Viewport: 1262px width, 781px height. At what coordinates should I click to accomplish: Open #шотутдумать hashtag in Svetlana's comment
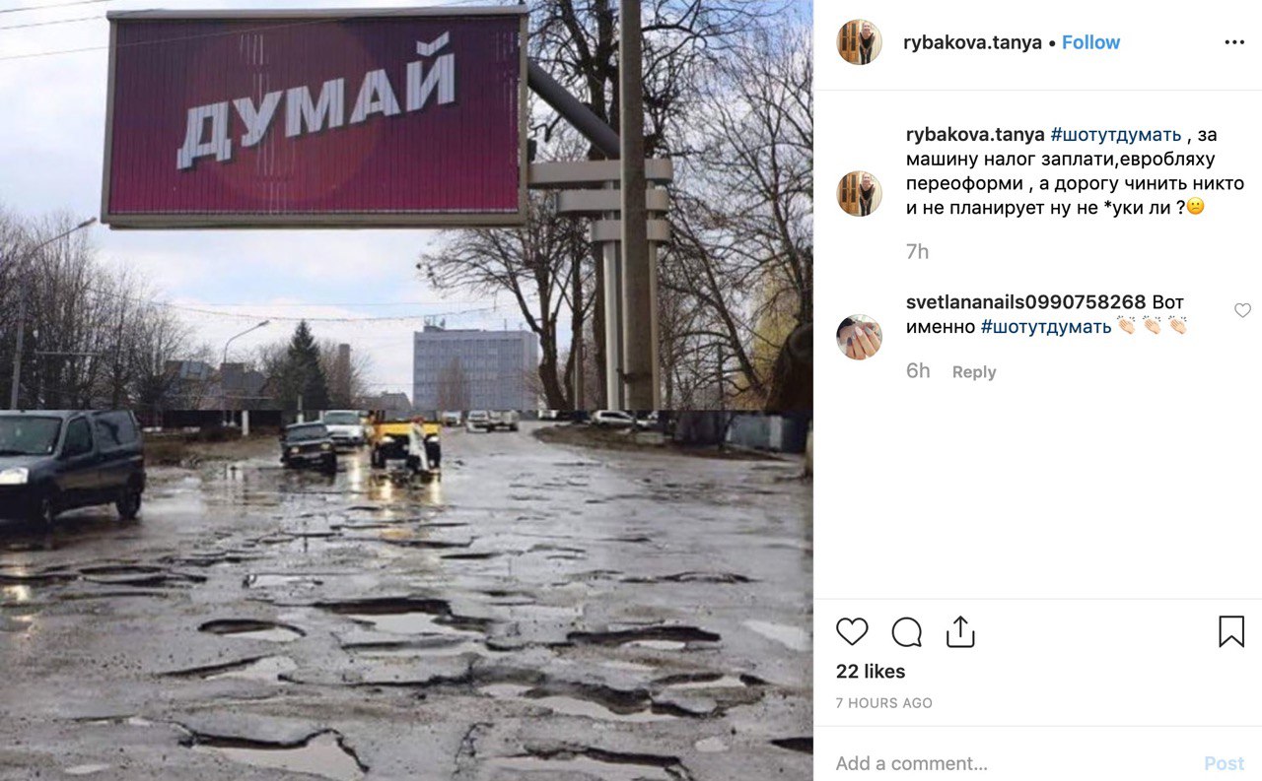click(1046, 326)
